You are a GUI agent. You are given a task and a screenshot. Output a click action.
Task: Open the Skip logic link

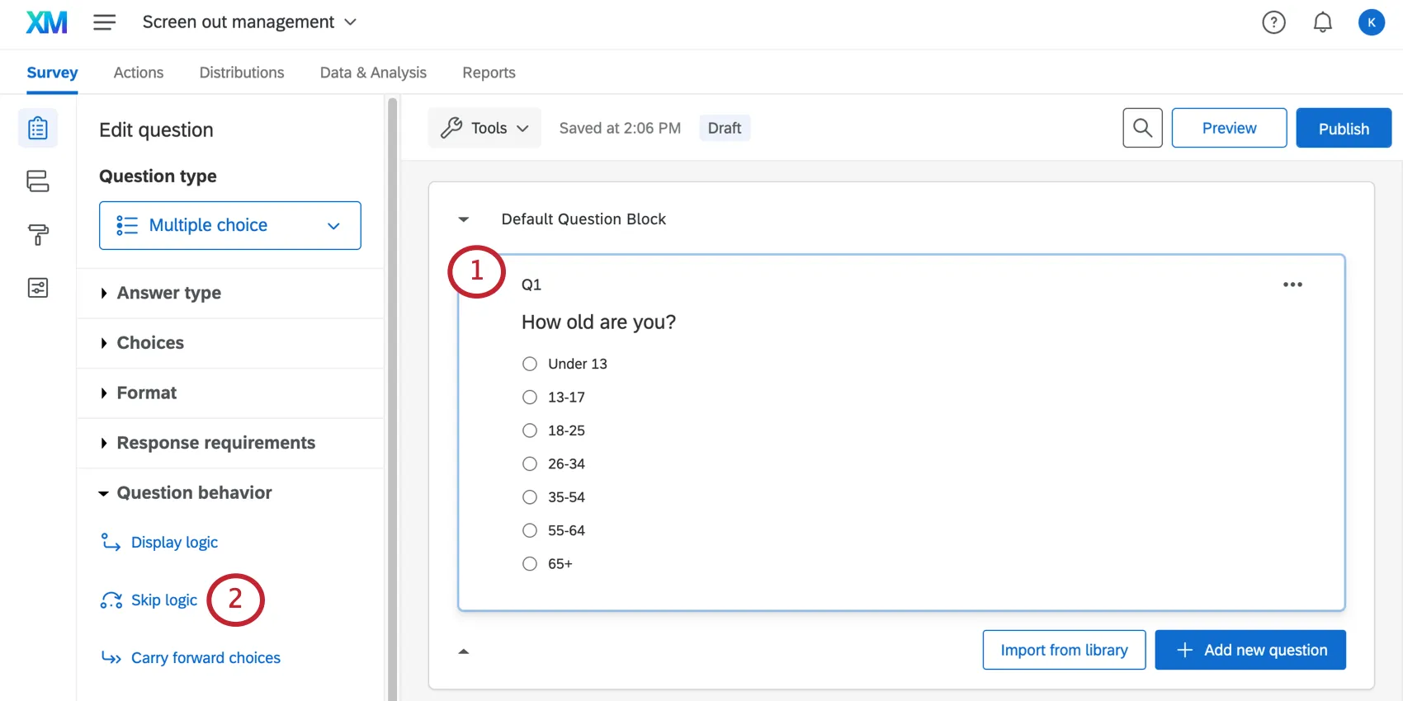coord(163,600)
